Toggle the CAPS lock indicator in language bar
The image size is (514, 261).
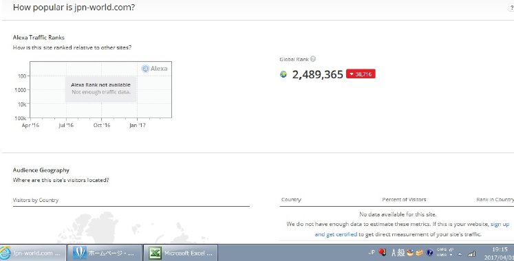(x=441, y=249)
